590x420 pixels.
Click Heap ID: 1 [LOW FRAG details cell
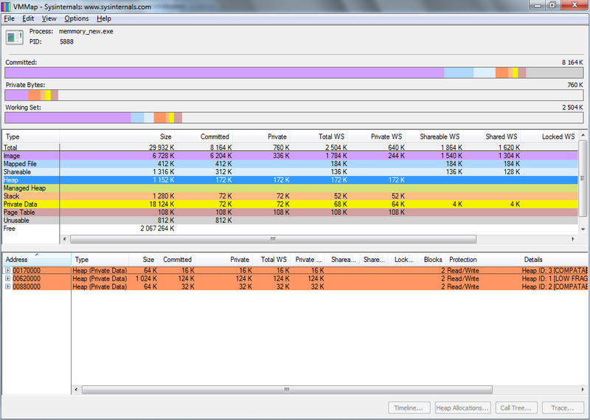pyautogui.click(x=555, y=278)
